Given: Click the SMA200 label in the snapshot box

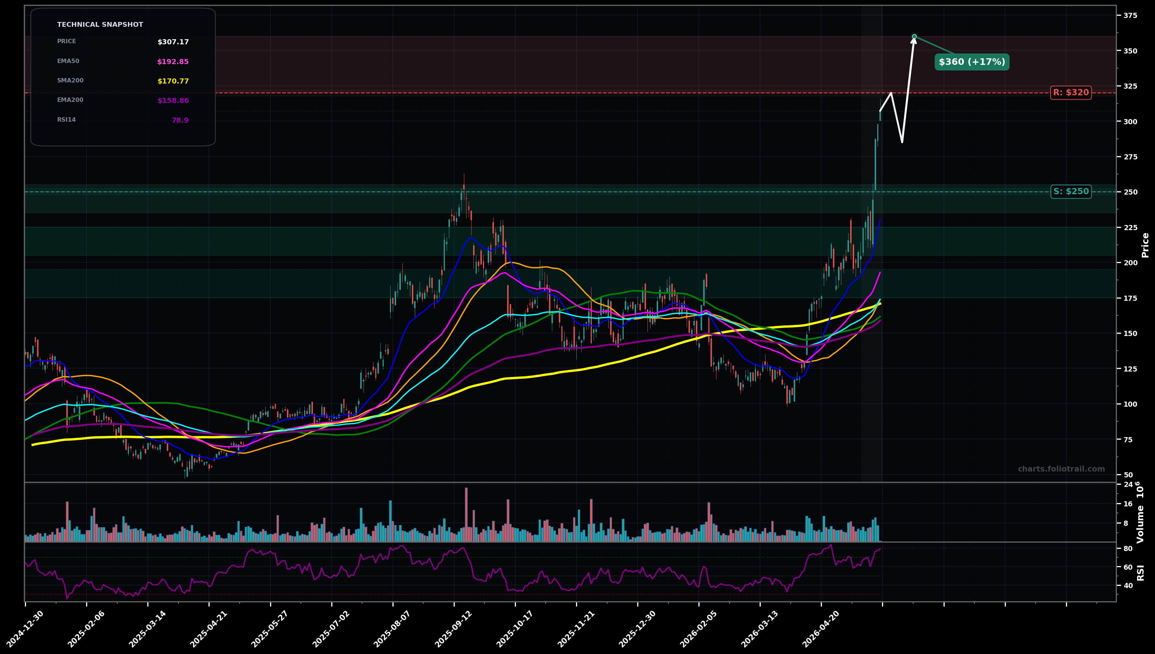Looking at the screenshot, I should 70,81.
